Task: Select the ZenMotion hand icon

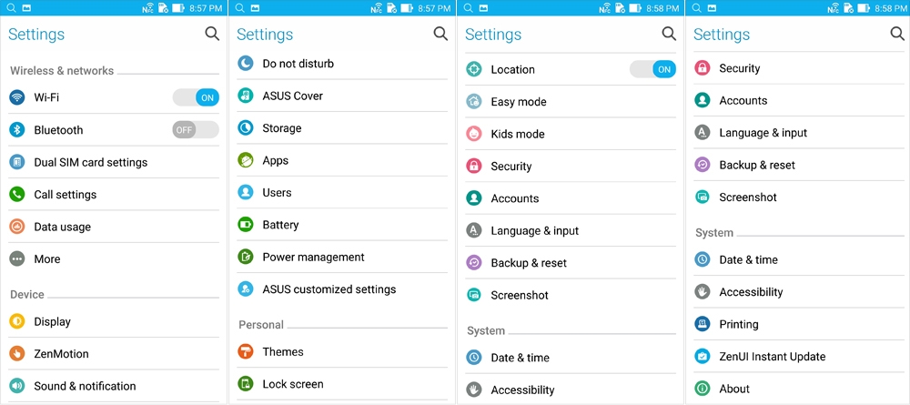Action: click(16, 354)
